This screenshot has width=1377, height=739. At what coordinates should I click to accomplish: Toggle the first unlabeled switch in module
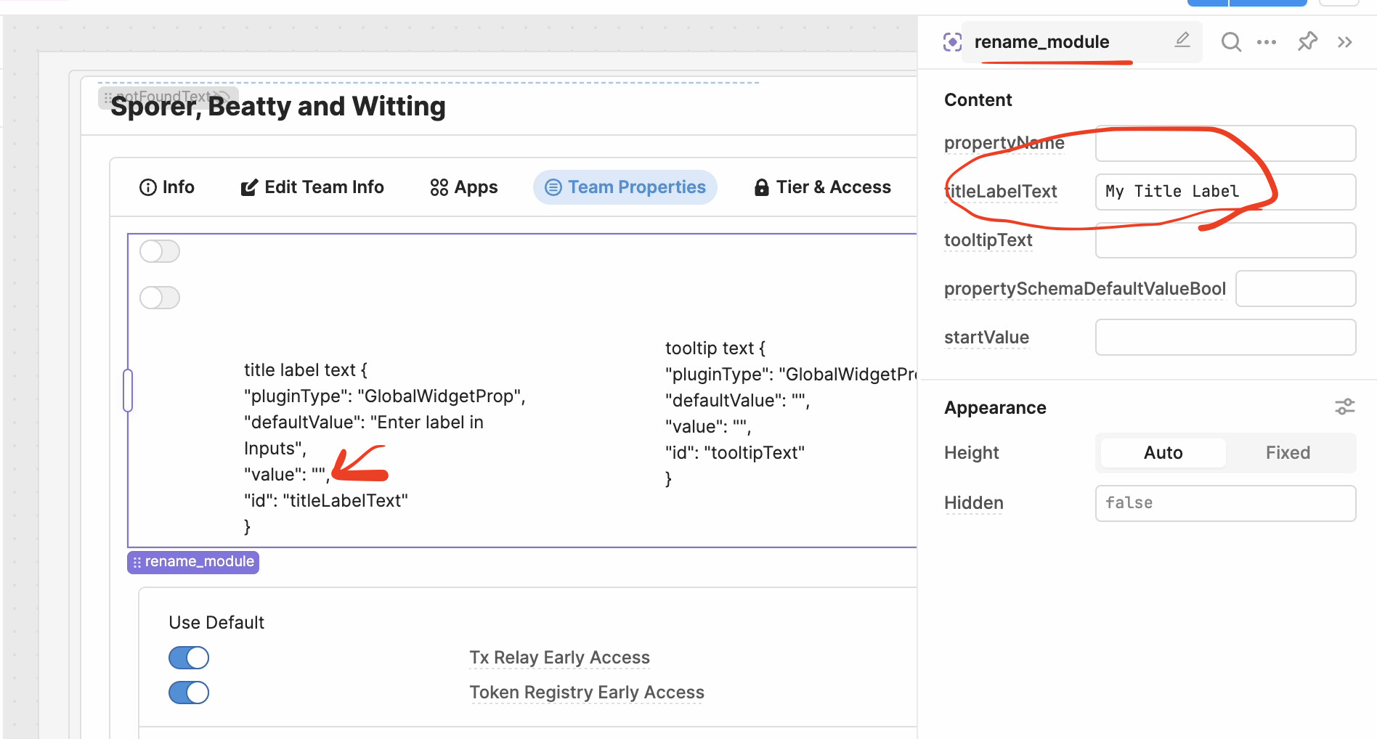click(x=160, y=251)
